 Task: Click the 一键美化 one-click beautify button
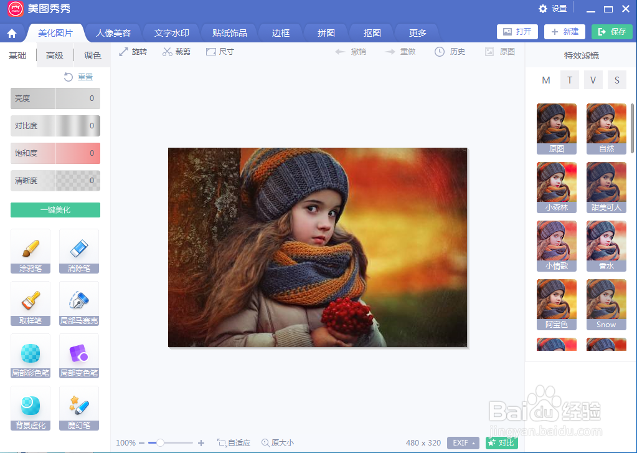[55, 210]
